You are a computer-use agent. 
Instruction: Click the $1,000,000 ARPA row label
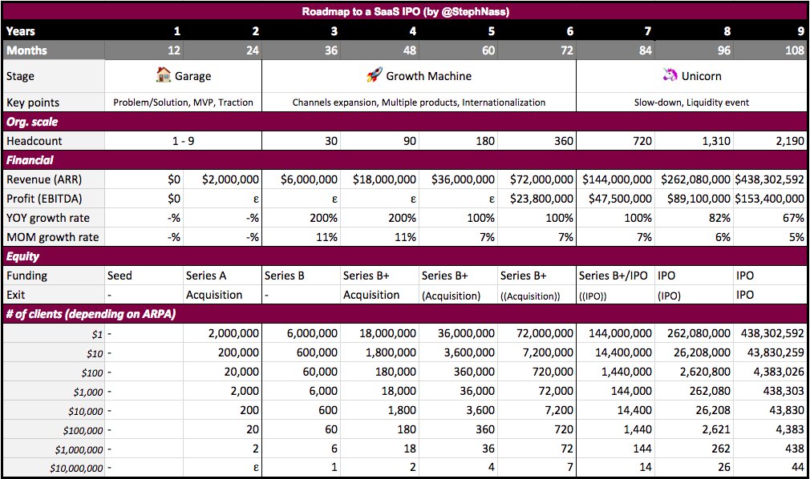click(54, 449)
